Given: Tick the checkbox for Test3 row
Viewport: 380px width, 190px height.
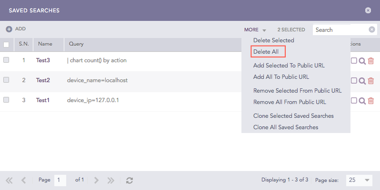Looking at the screenshot, I should (6, 60).
